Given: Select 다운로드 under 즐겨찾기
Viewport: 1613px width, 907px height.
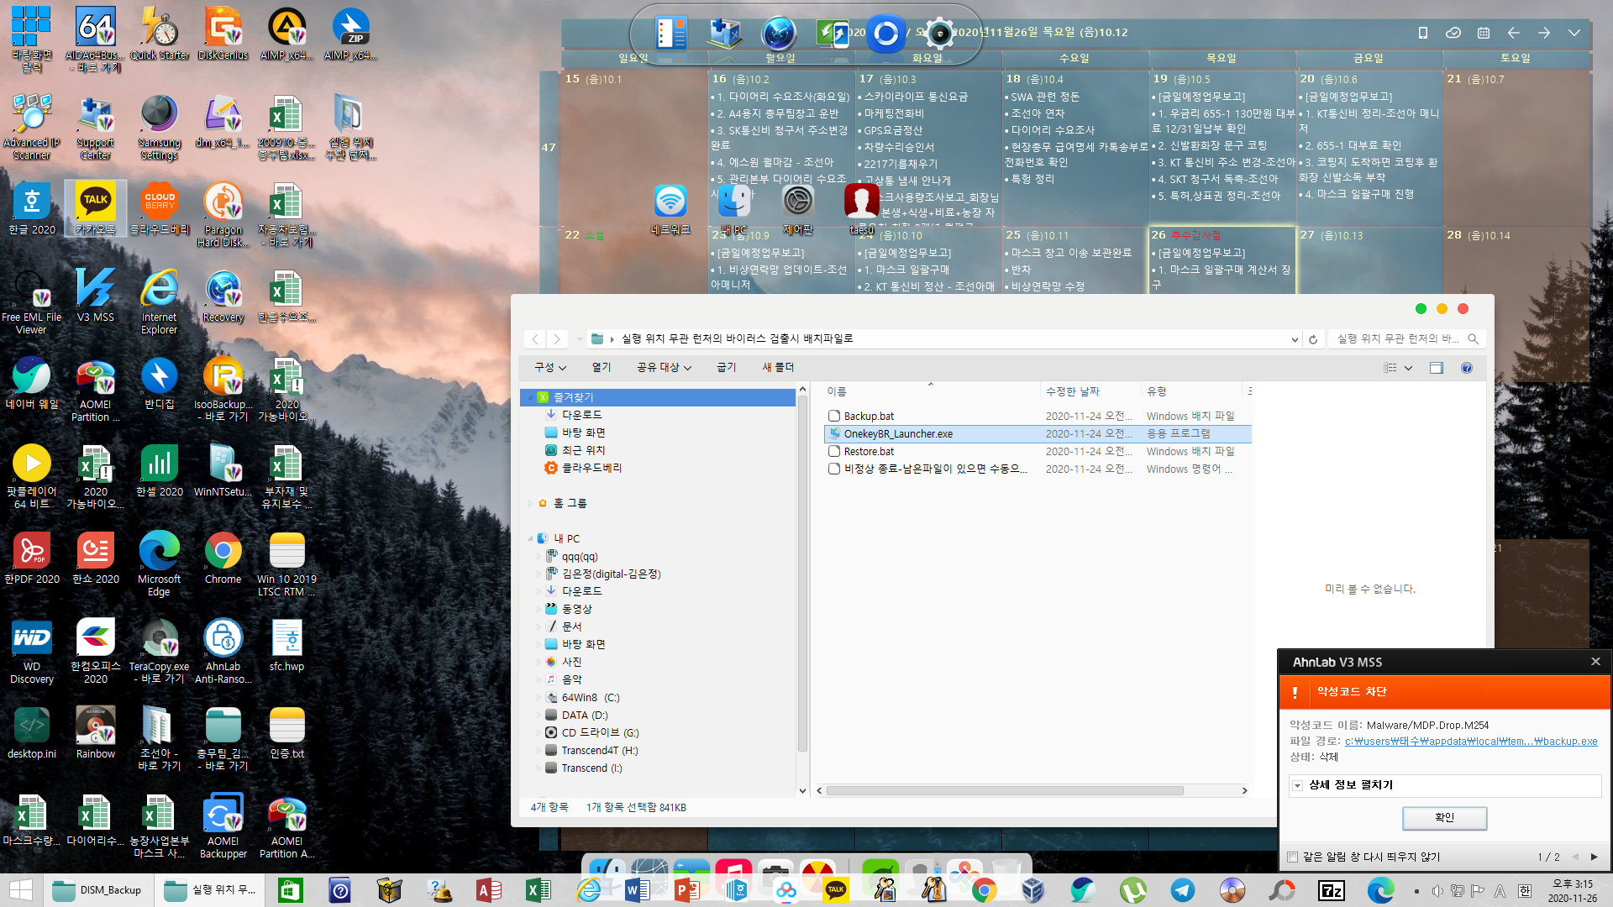Looking at the screenshot, I should (x=573, y=416).
